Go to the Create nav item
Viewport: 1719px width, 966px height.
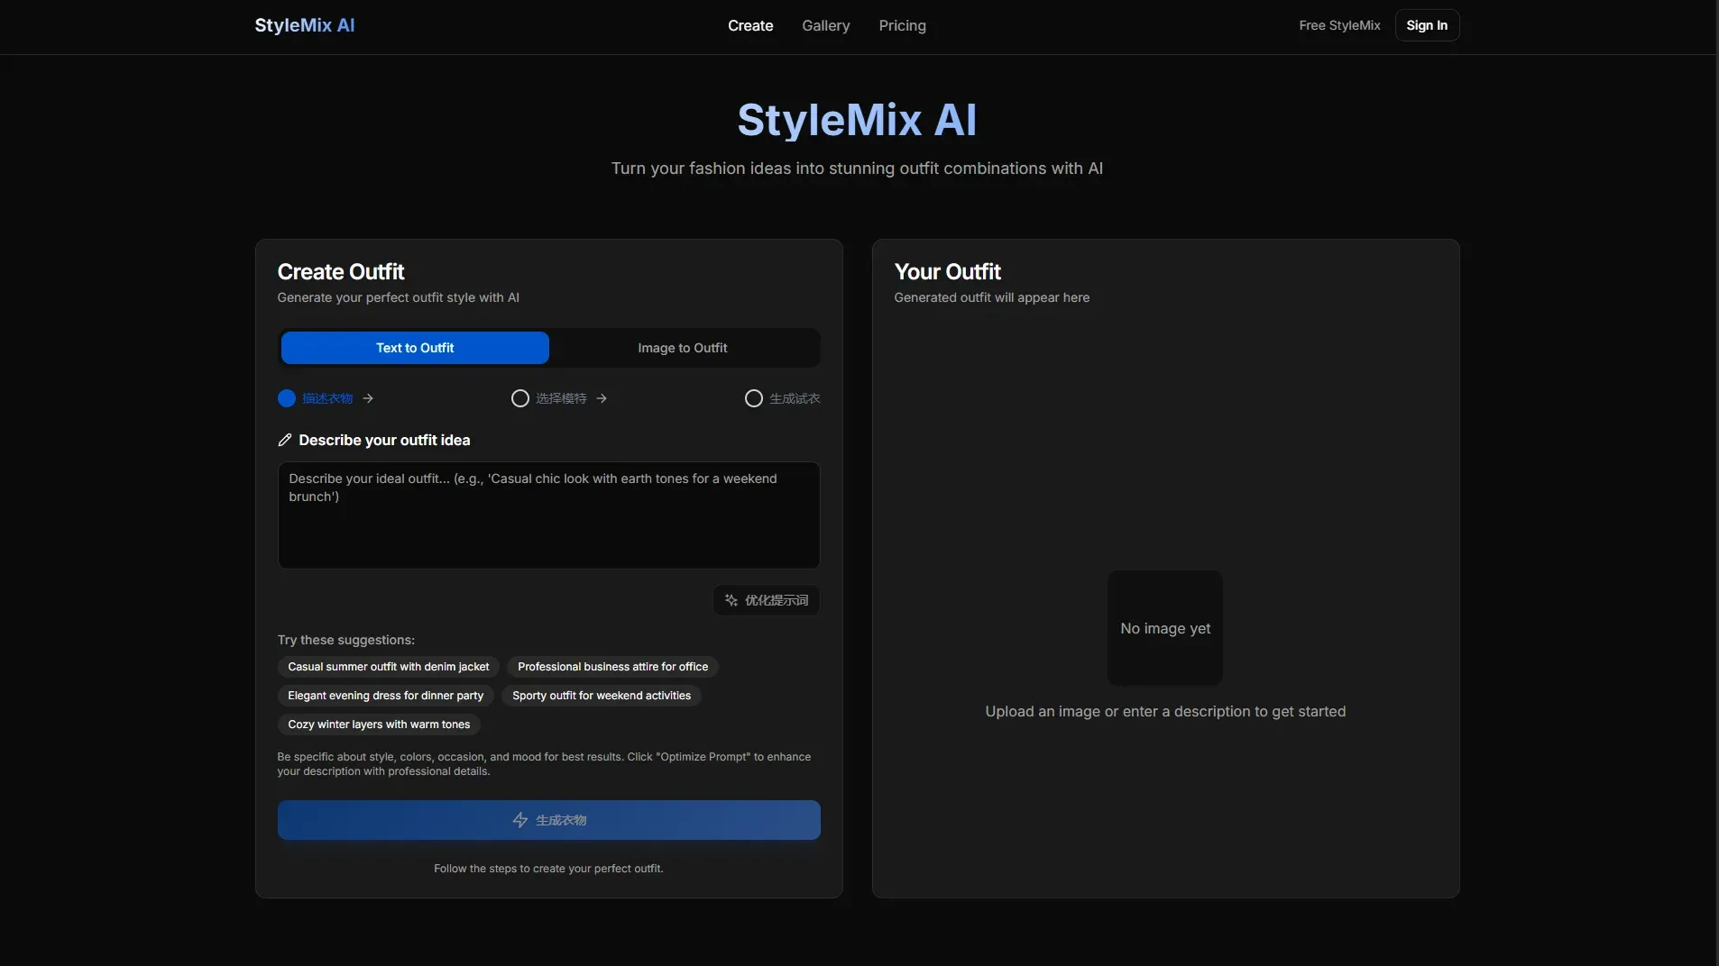point(750,25)
